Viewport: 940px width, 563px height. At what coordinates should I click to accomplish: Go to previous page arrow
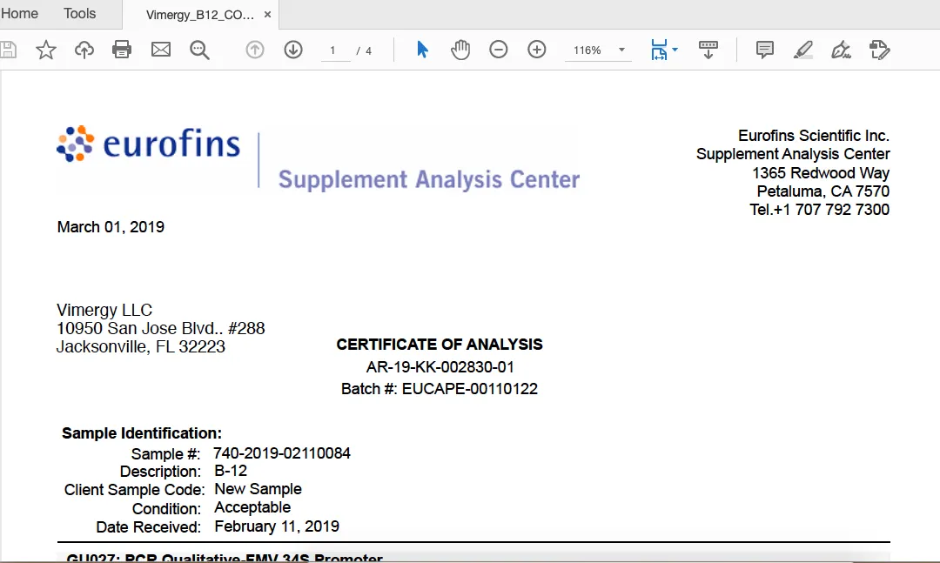click(255, 50)
